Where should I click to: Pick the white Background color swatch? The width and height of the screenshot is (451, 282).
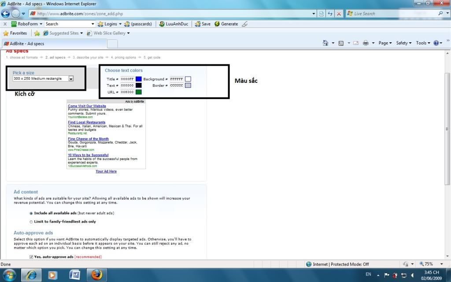point(188,79)
